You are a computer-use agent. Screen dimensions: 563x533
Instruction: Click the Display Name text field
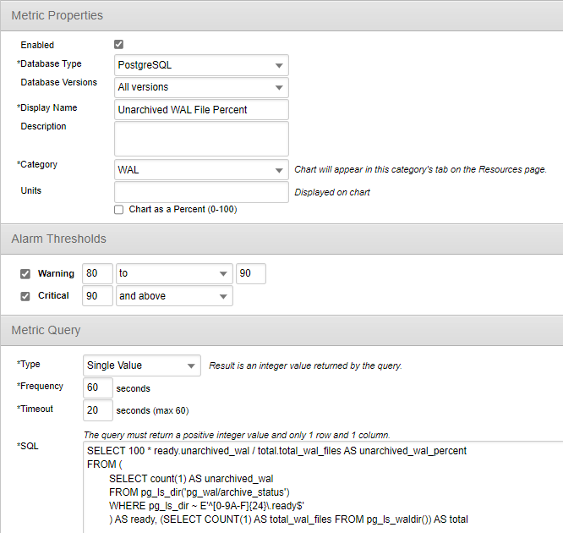pos(201,109)
